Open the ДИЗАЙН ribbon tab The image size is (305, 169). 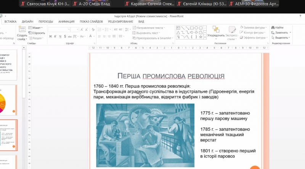[x=27, y=22]
